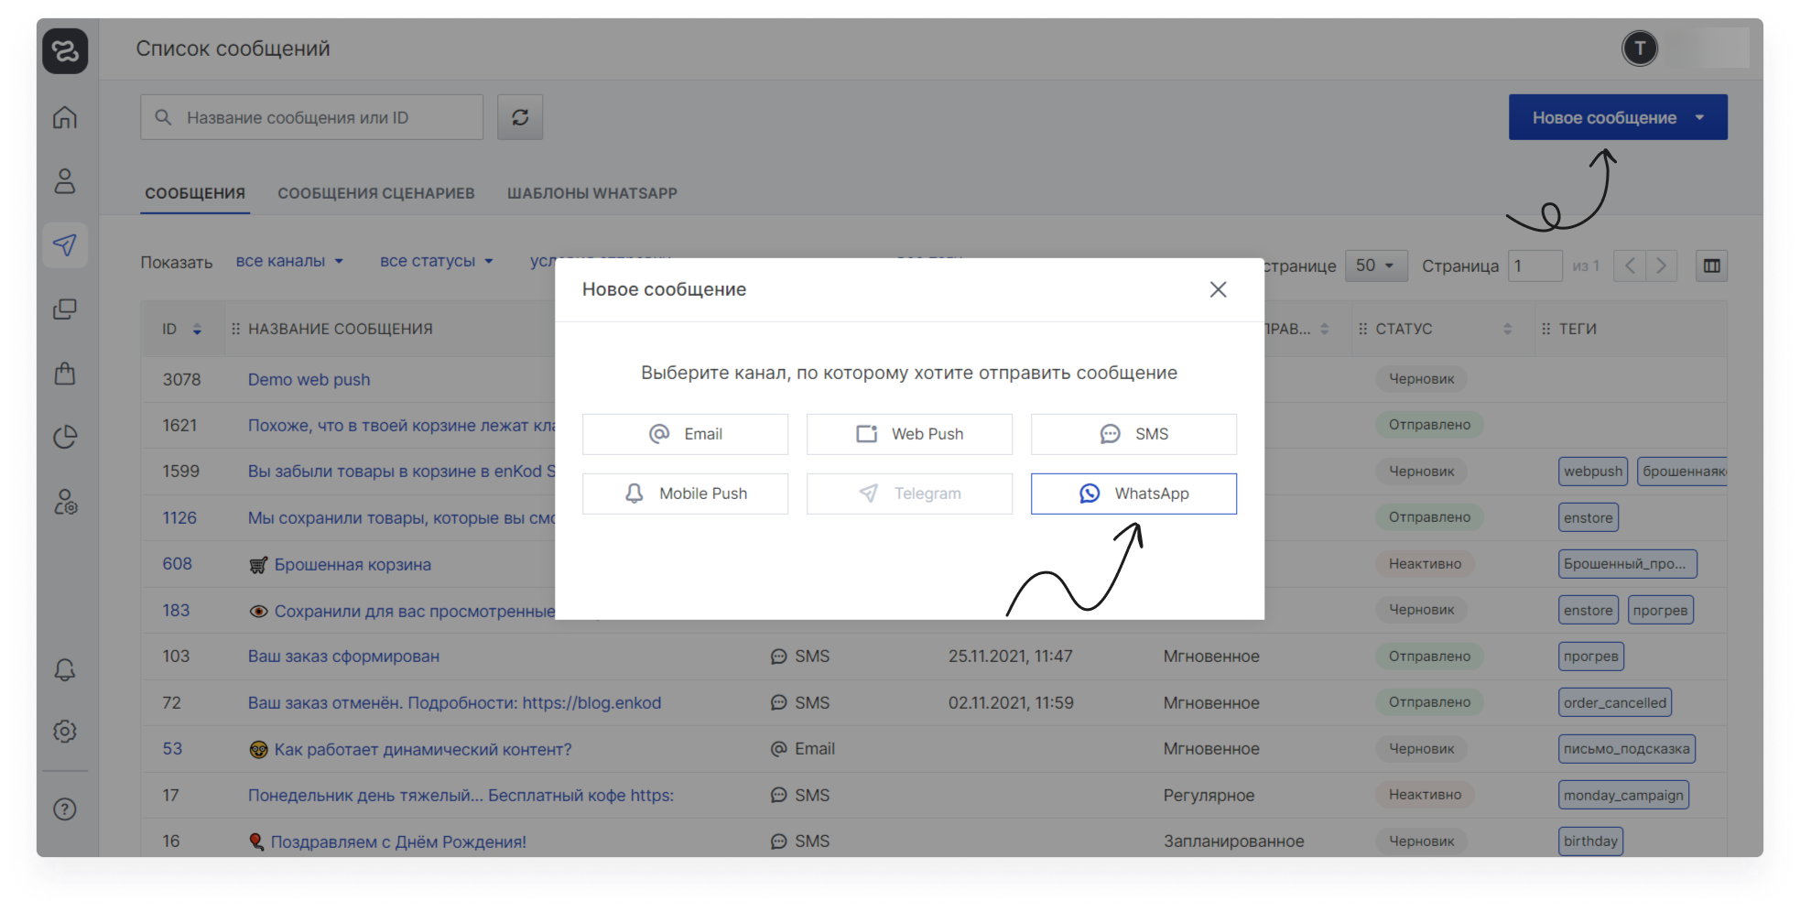Expand все каналы filter dropdown

point(289,261)
